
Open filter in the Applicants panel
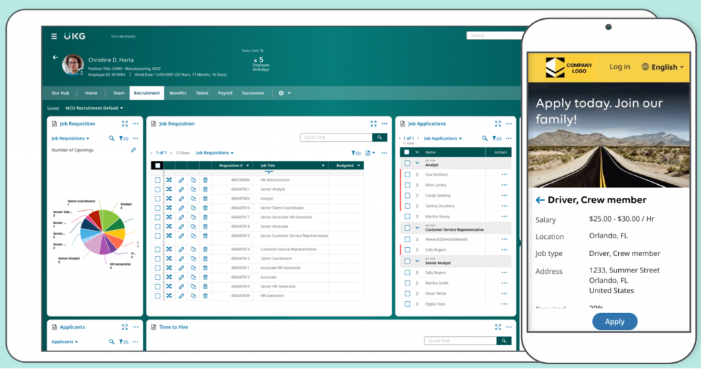[123, 342]
